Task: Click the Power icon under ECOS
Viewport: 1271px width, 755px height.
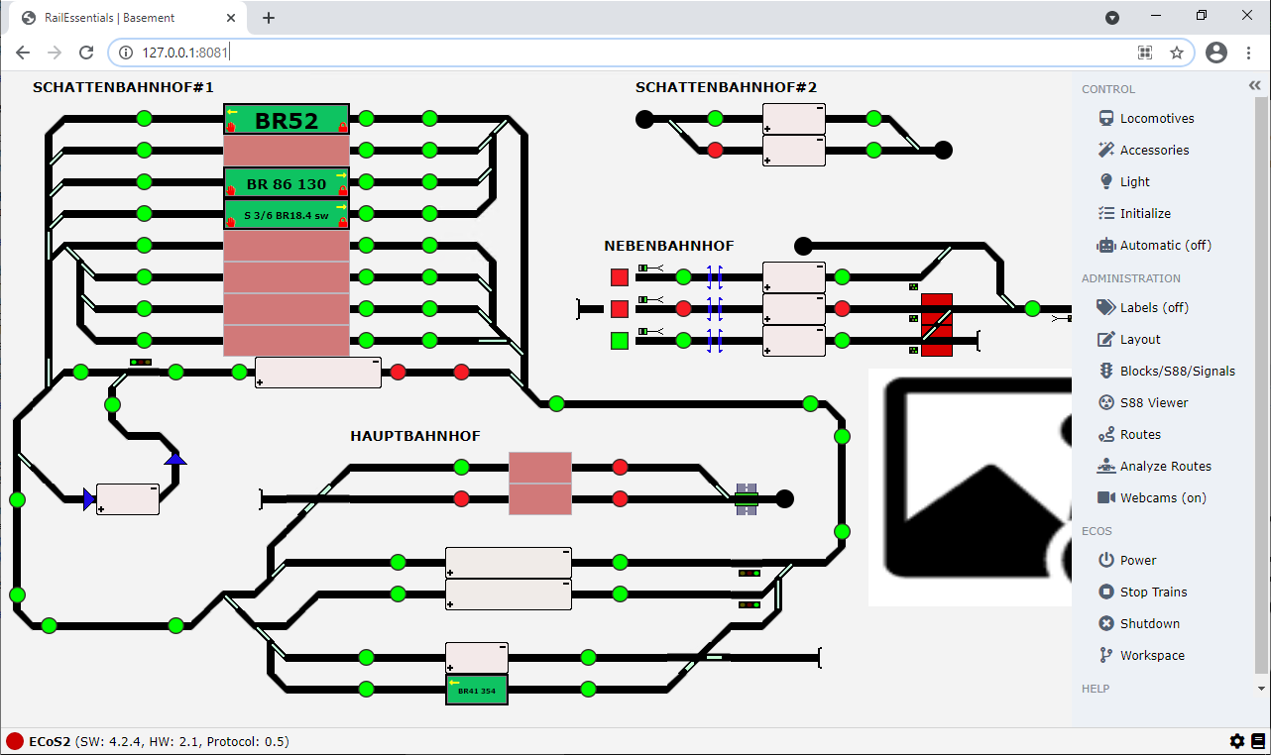Action: coord(1106,560)
